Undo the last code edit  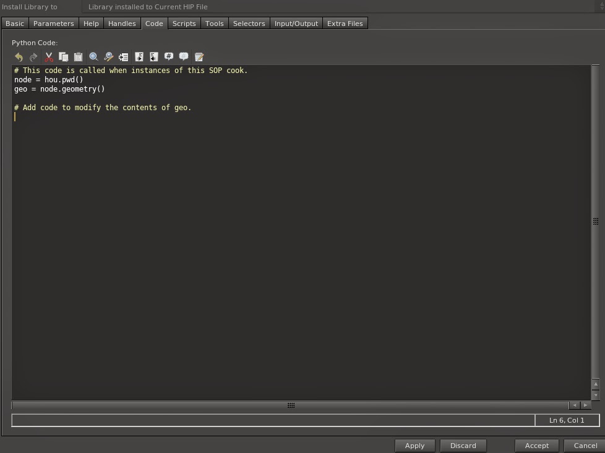click(x=19, y=56)
